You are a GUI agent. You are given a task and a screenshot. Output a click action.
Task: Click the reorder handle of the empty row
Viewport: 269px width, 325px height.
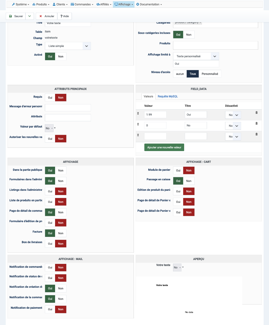tap(138, 135)
